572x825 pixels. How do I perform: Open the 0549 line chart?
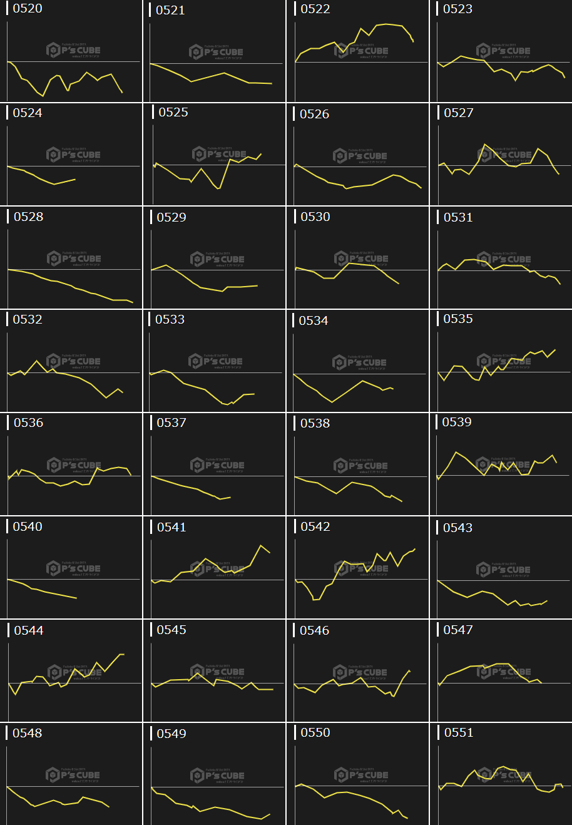click(215, 774)
